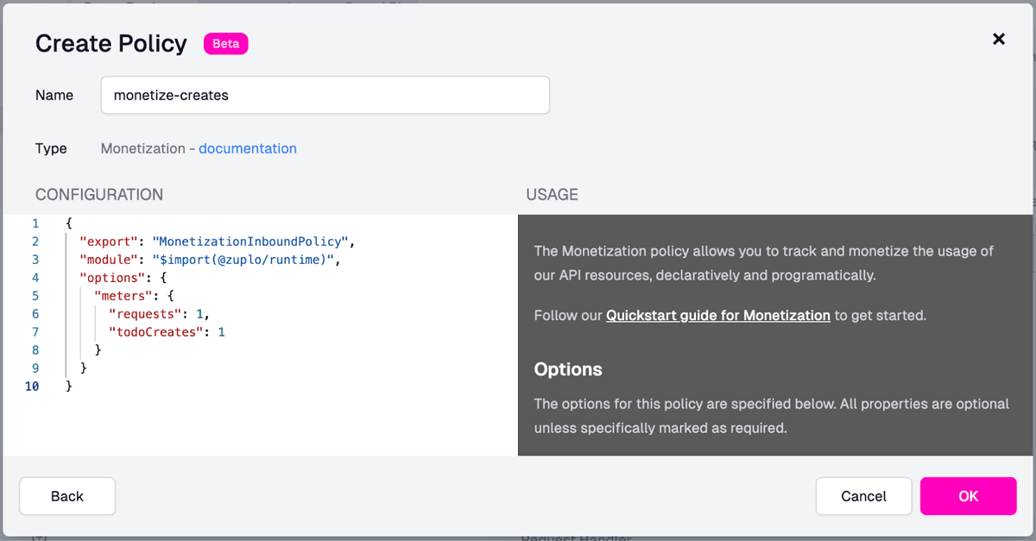Click the Cancel button
Screen dimensions: 1036x541
[x=863, y=496]
